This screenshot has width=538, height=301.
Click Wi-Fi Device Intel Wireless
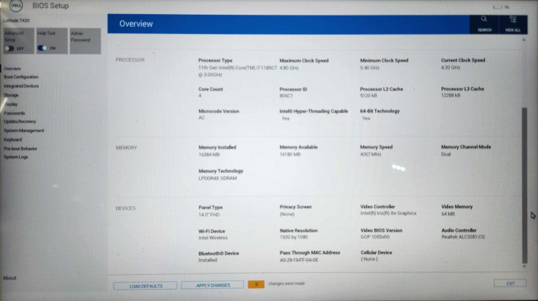tap(213, 238)
